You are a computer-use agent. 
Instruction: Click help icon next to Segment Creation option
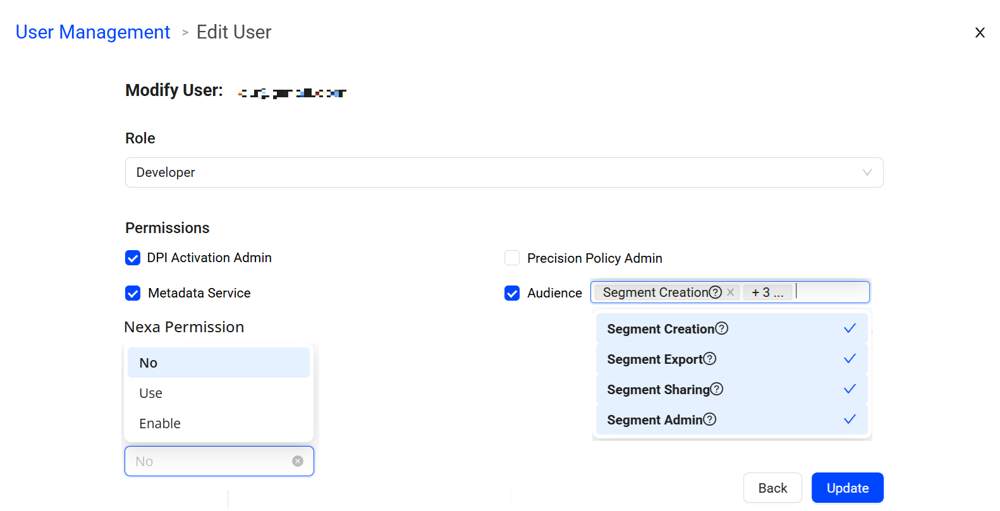point(721,328)
